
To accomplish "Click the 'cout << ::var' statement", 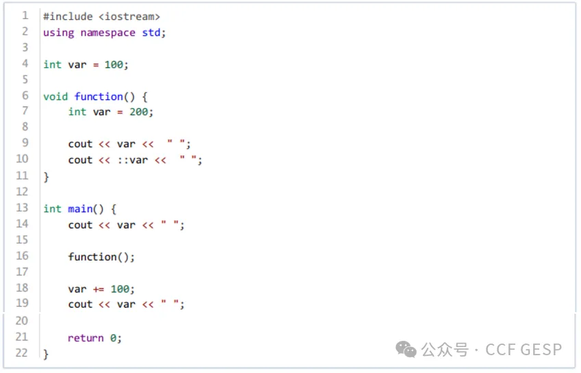I will [135, 160].
